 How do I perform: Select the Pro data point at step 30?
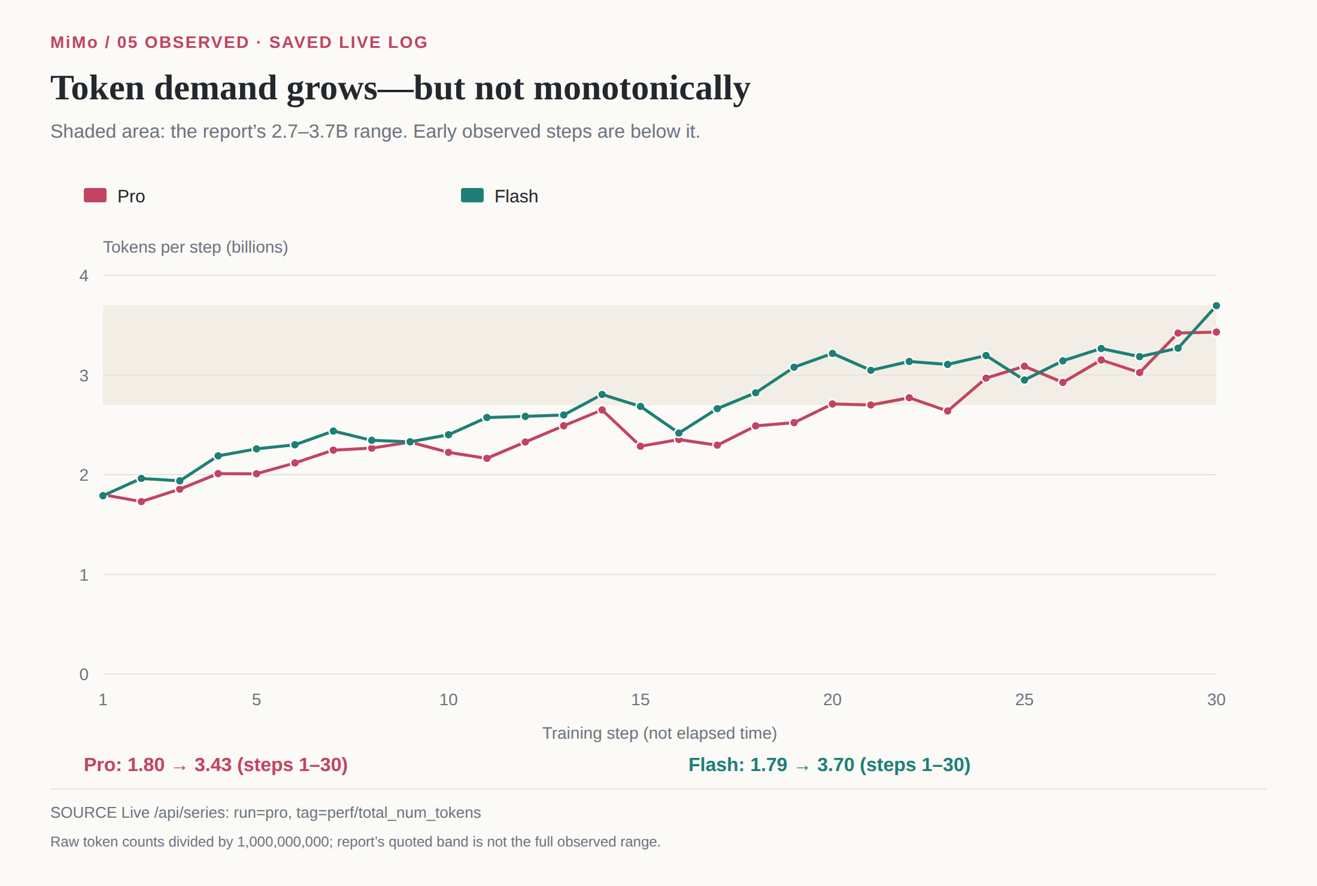pos(1216,332)
